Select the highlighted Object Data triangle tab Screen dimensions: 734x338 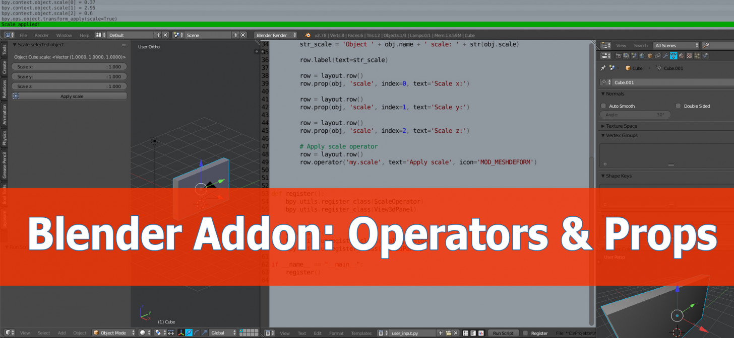[674, 56]
